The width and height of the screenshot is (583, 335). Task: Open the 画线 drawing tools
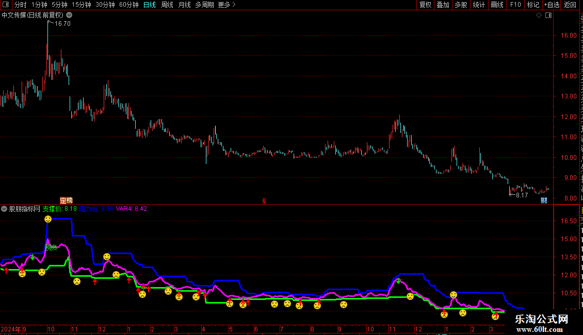click(497, 5)
